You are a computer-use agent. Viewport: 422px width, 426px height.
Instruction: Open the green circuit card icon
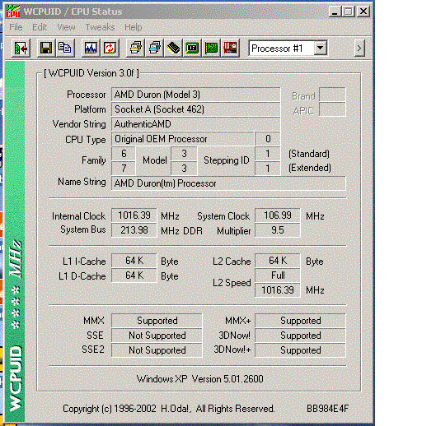point(211,49)
